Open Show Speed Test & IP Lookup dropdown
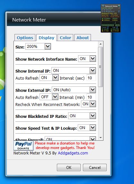134x184 pixels. tap(87, 128)
